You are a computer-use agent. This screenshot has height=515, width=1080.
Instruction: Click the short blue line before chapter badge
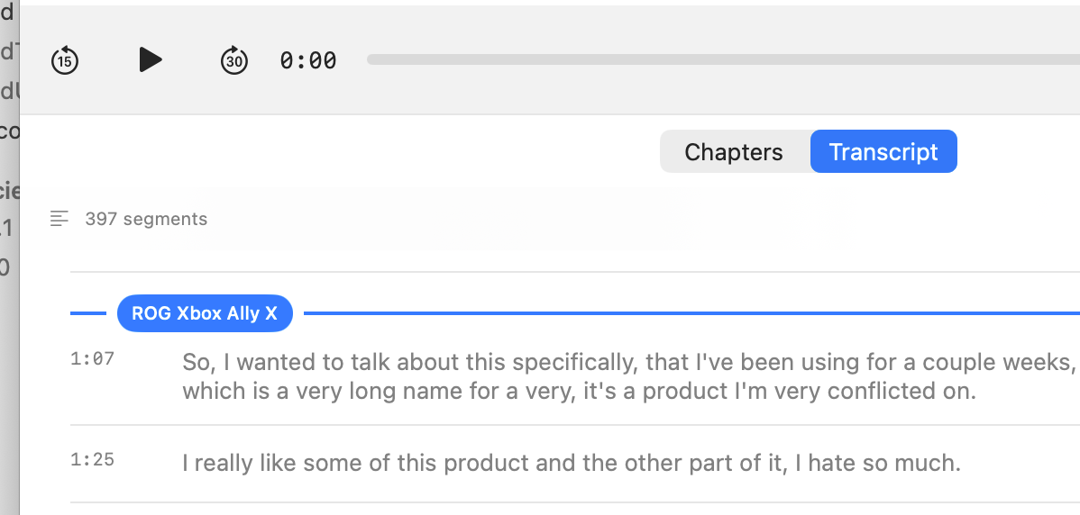point(93,313)
